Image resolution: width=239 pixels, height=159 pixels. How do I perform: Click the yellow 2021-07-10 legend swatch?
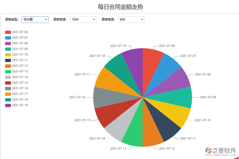coord(8,54)
